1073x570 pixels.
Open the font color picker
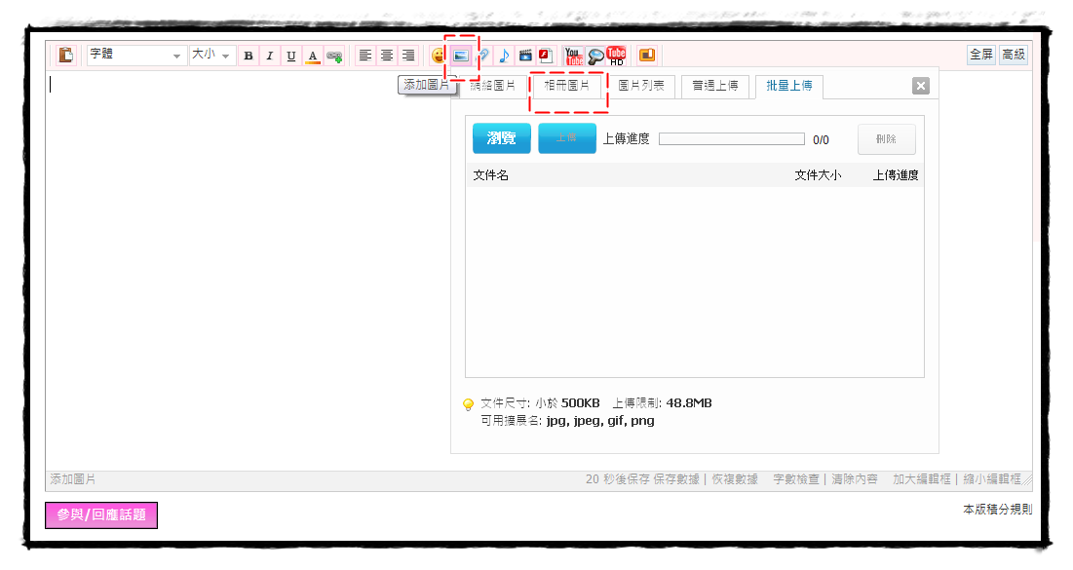pos(313,56)
